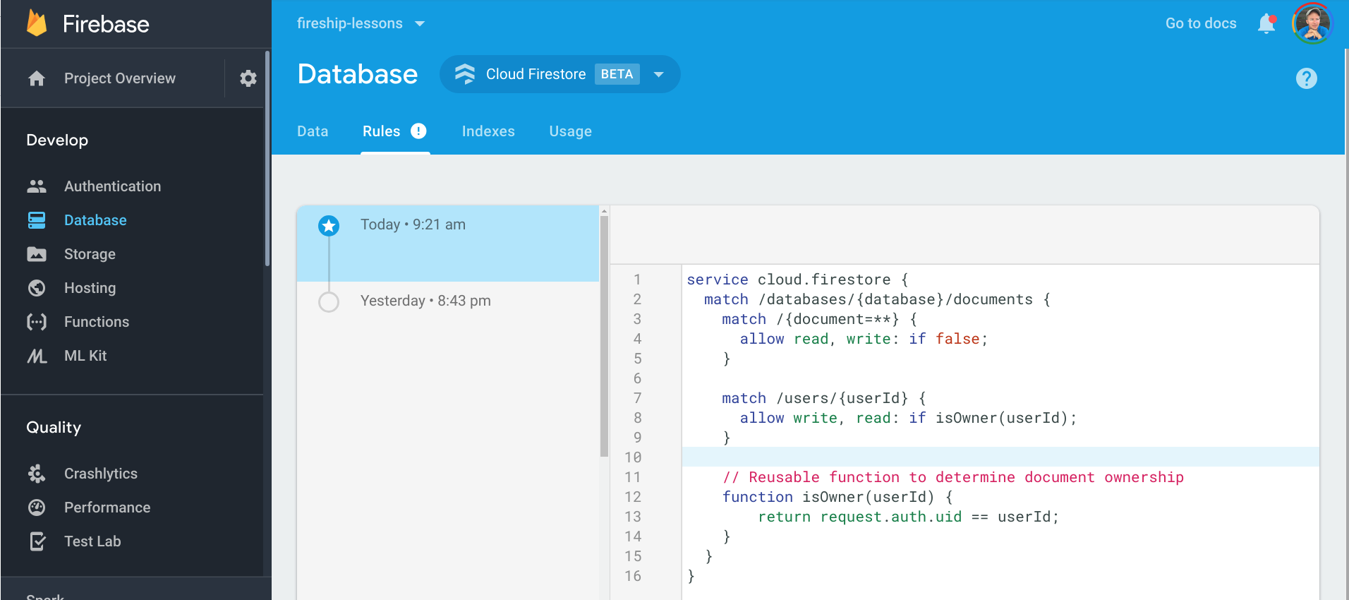
Task: Open Authentication from the sidebar
Action: pyautogui.click(x=112, y=186)
